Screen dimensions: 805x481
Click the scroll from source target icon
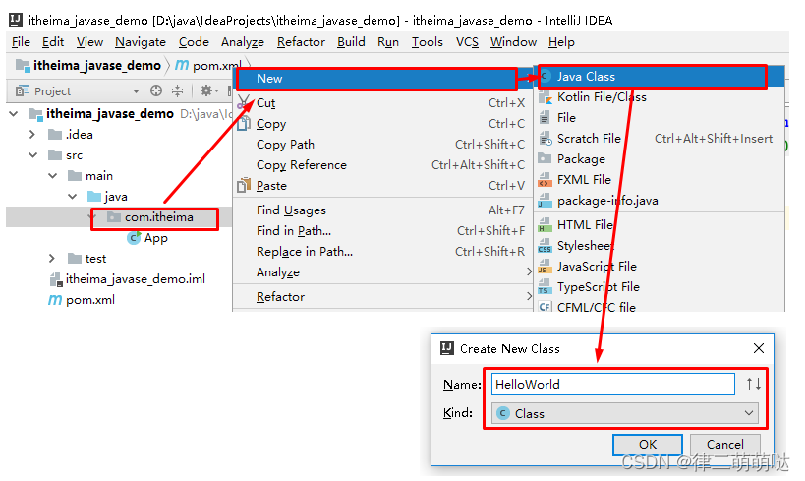(x=156, y=90)
